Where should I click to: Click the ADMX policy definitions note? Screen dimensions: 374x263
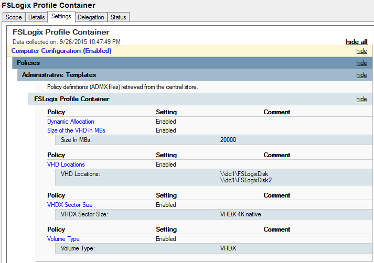[x=123, y=87]
